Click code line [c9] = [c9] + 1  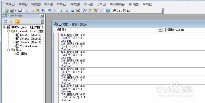click(x=72, y=89)
